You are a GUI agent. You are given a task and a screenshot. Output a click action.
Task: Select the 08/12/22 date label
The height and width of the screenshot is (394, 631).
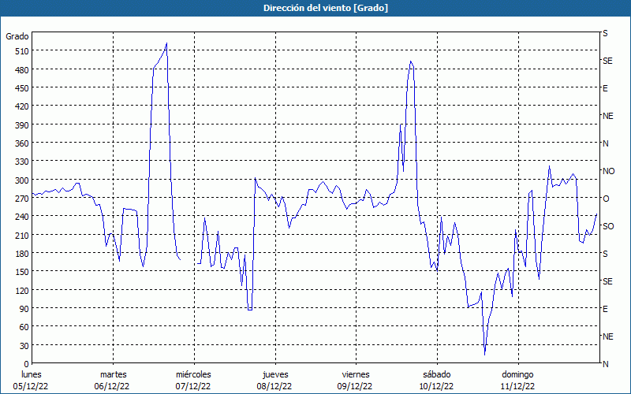coord(274,386)
